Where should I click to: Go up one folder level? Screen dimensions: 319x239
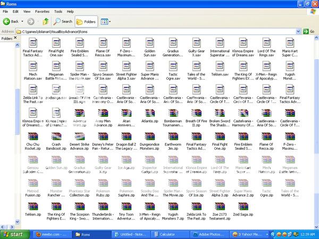coord(46,21)
